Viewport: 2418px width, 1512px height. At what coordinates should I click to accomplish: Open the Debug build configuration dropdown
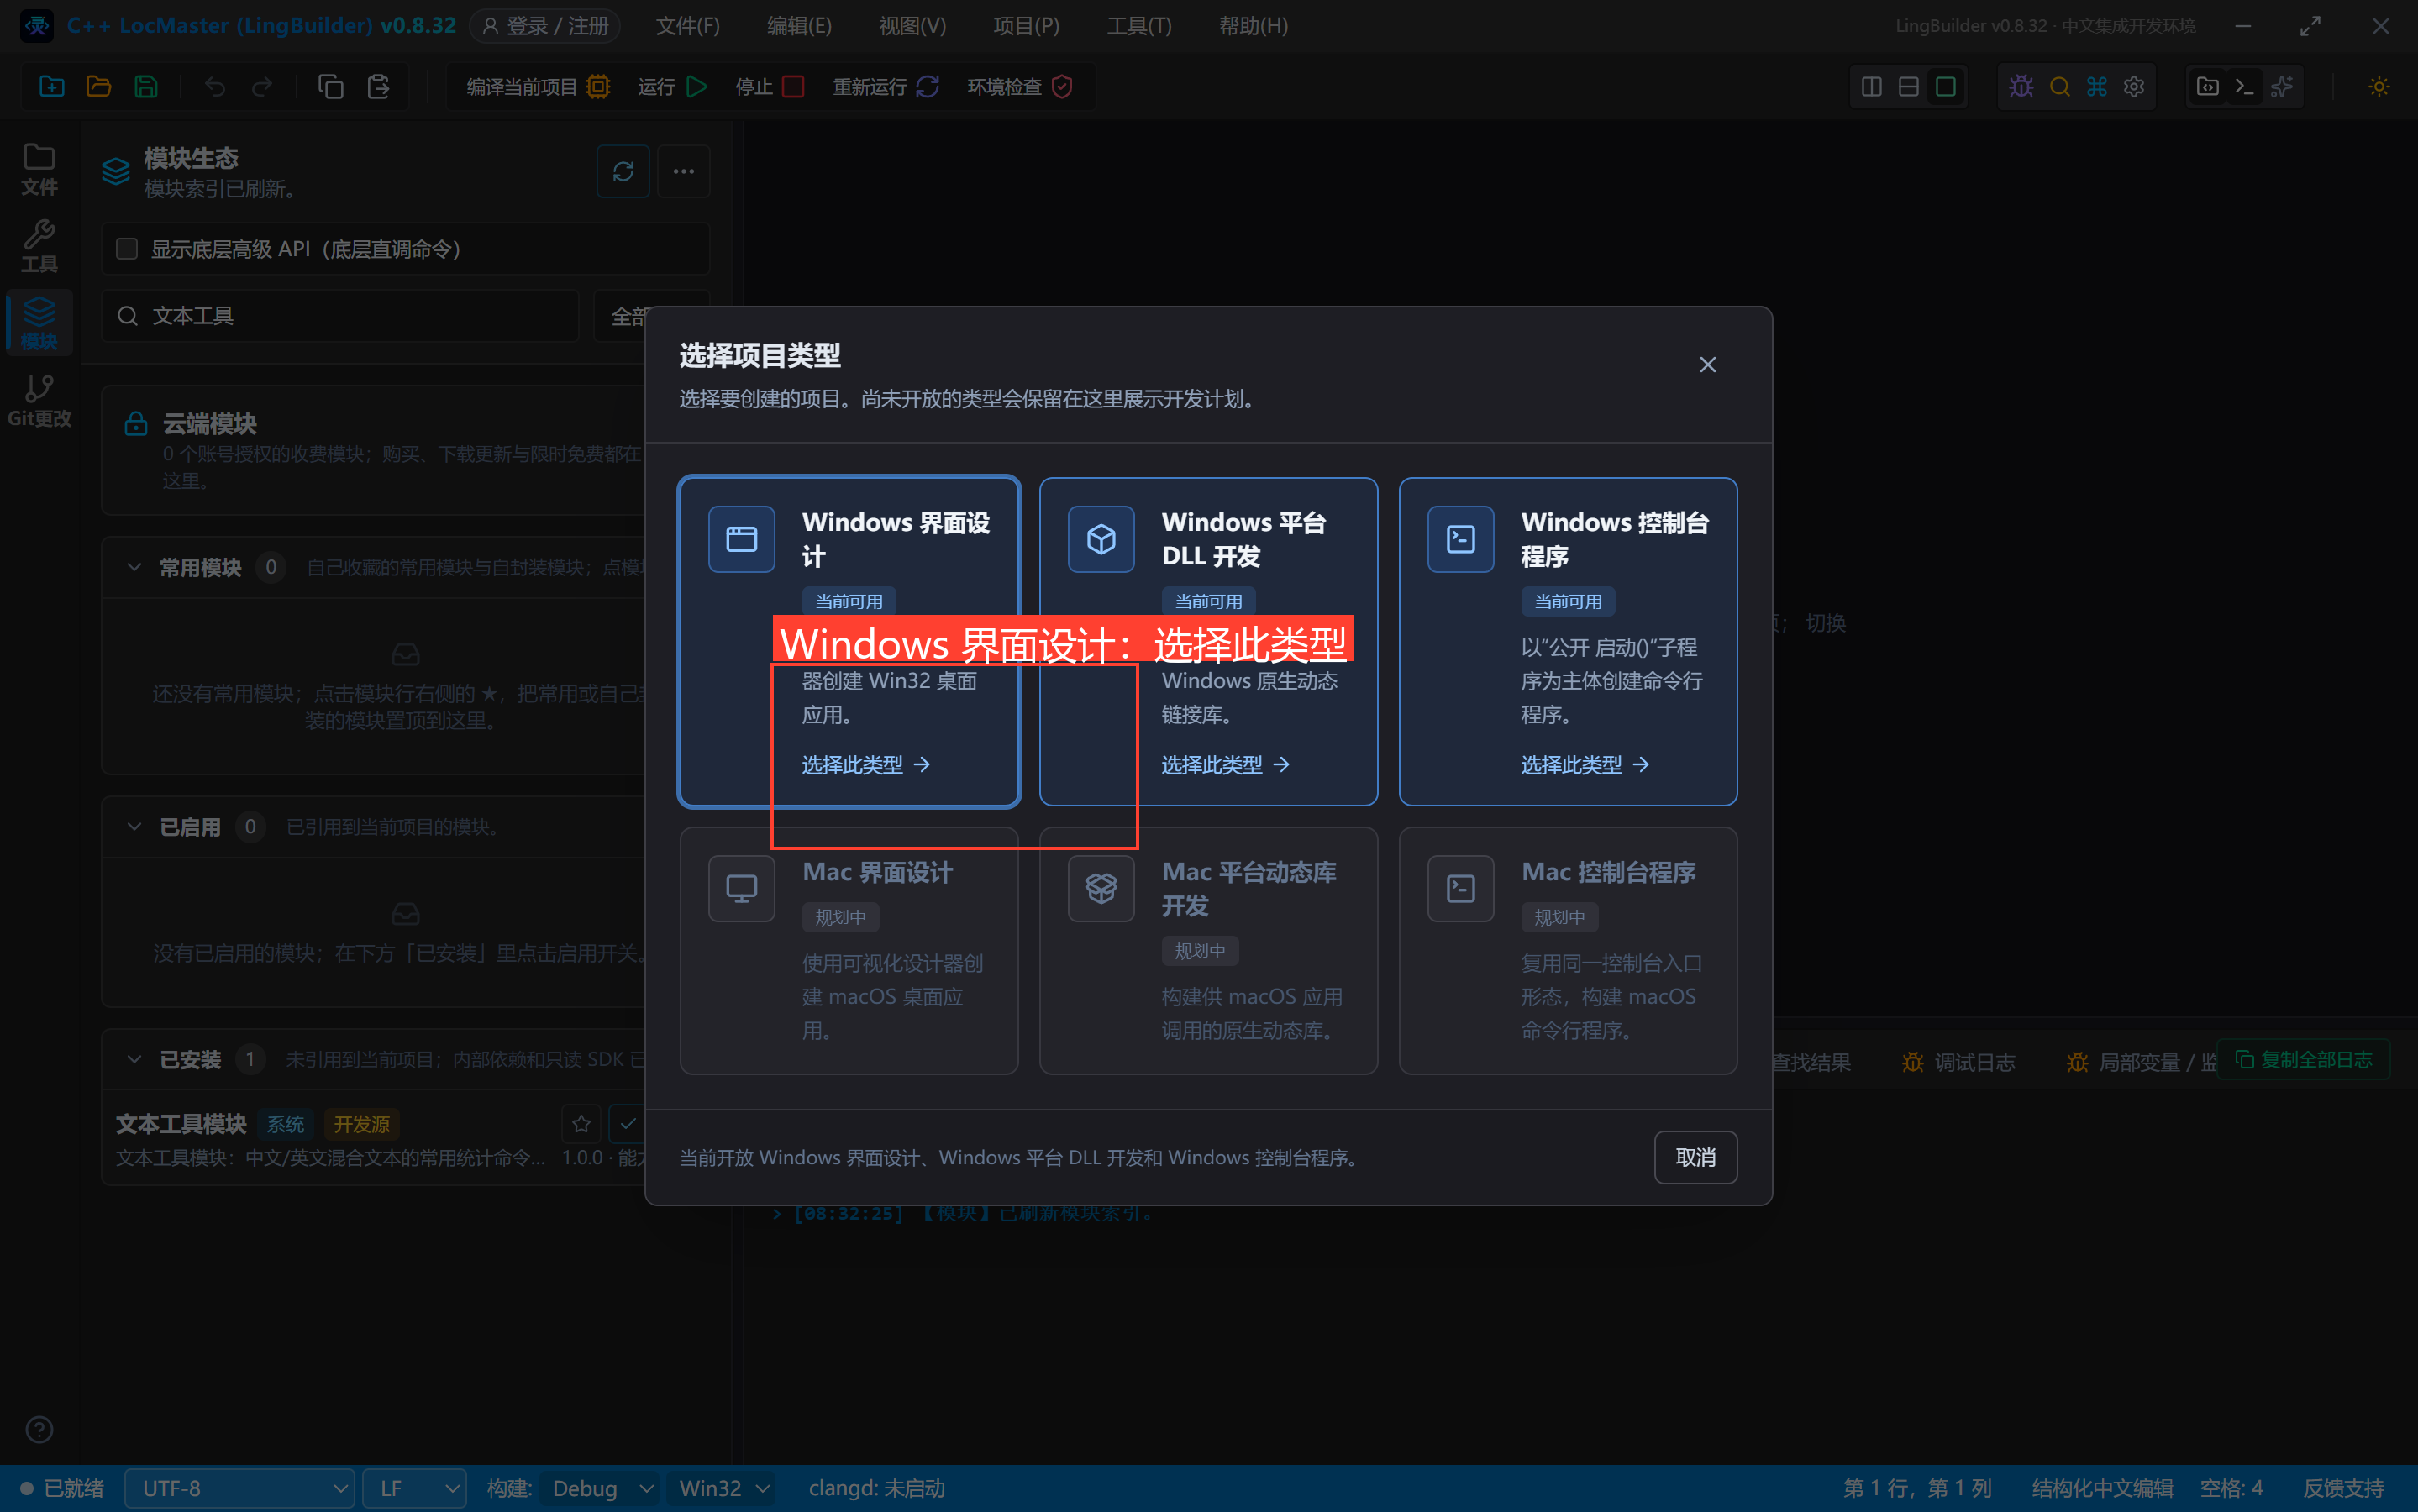[600, 1489]
